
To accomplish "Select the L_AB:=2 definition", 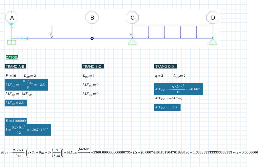I will point(30,76).
